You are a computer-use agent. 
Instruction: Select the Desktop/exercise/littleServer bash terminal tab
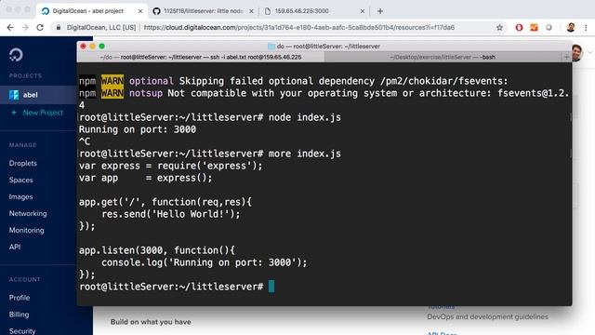443,57
